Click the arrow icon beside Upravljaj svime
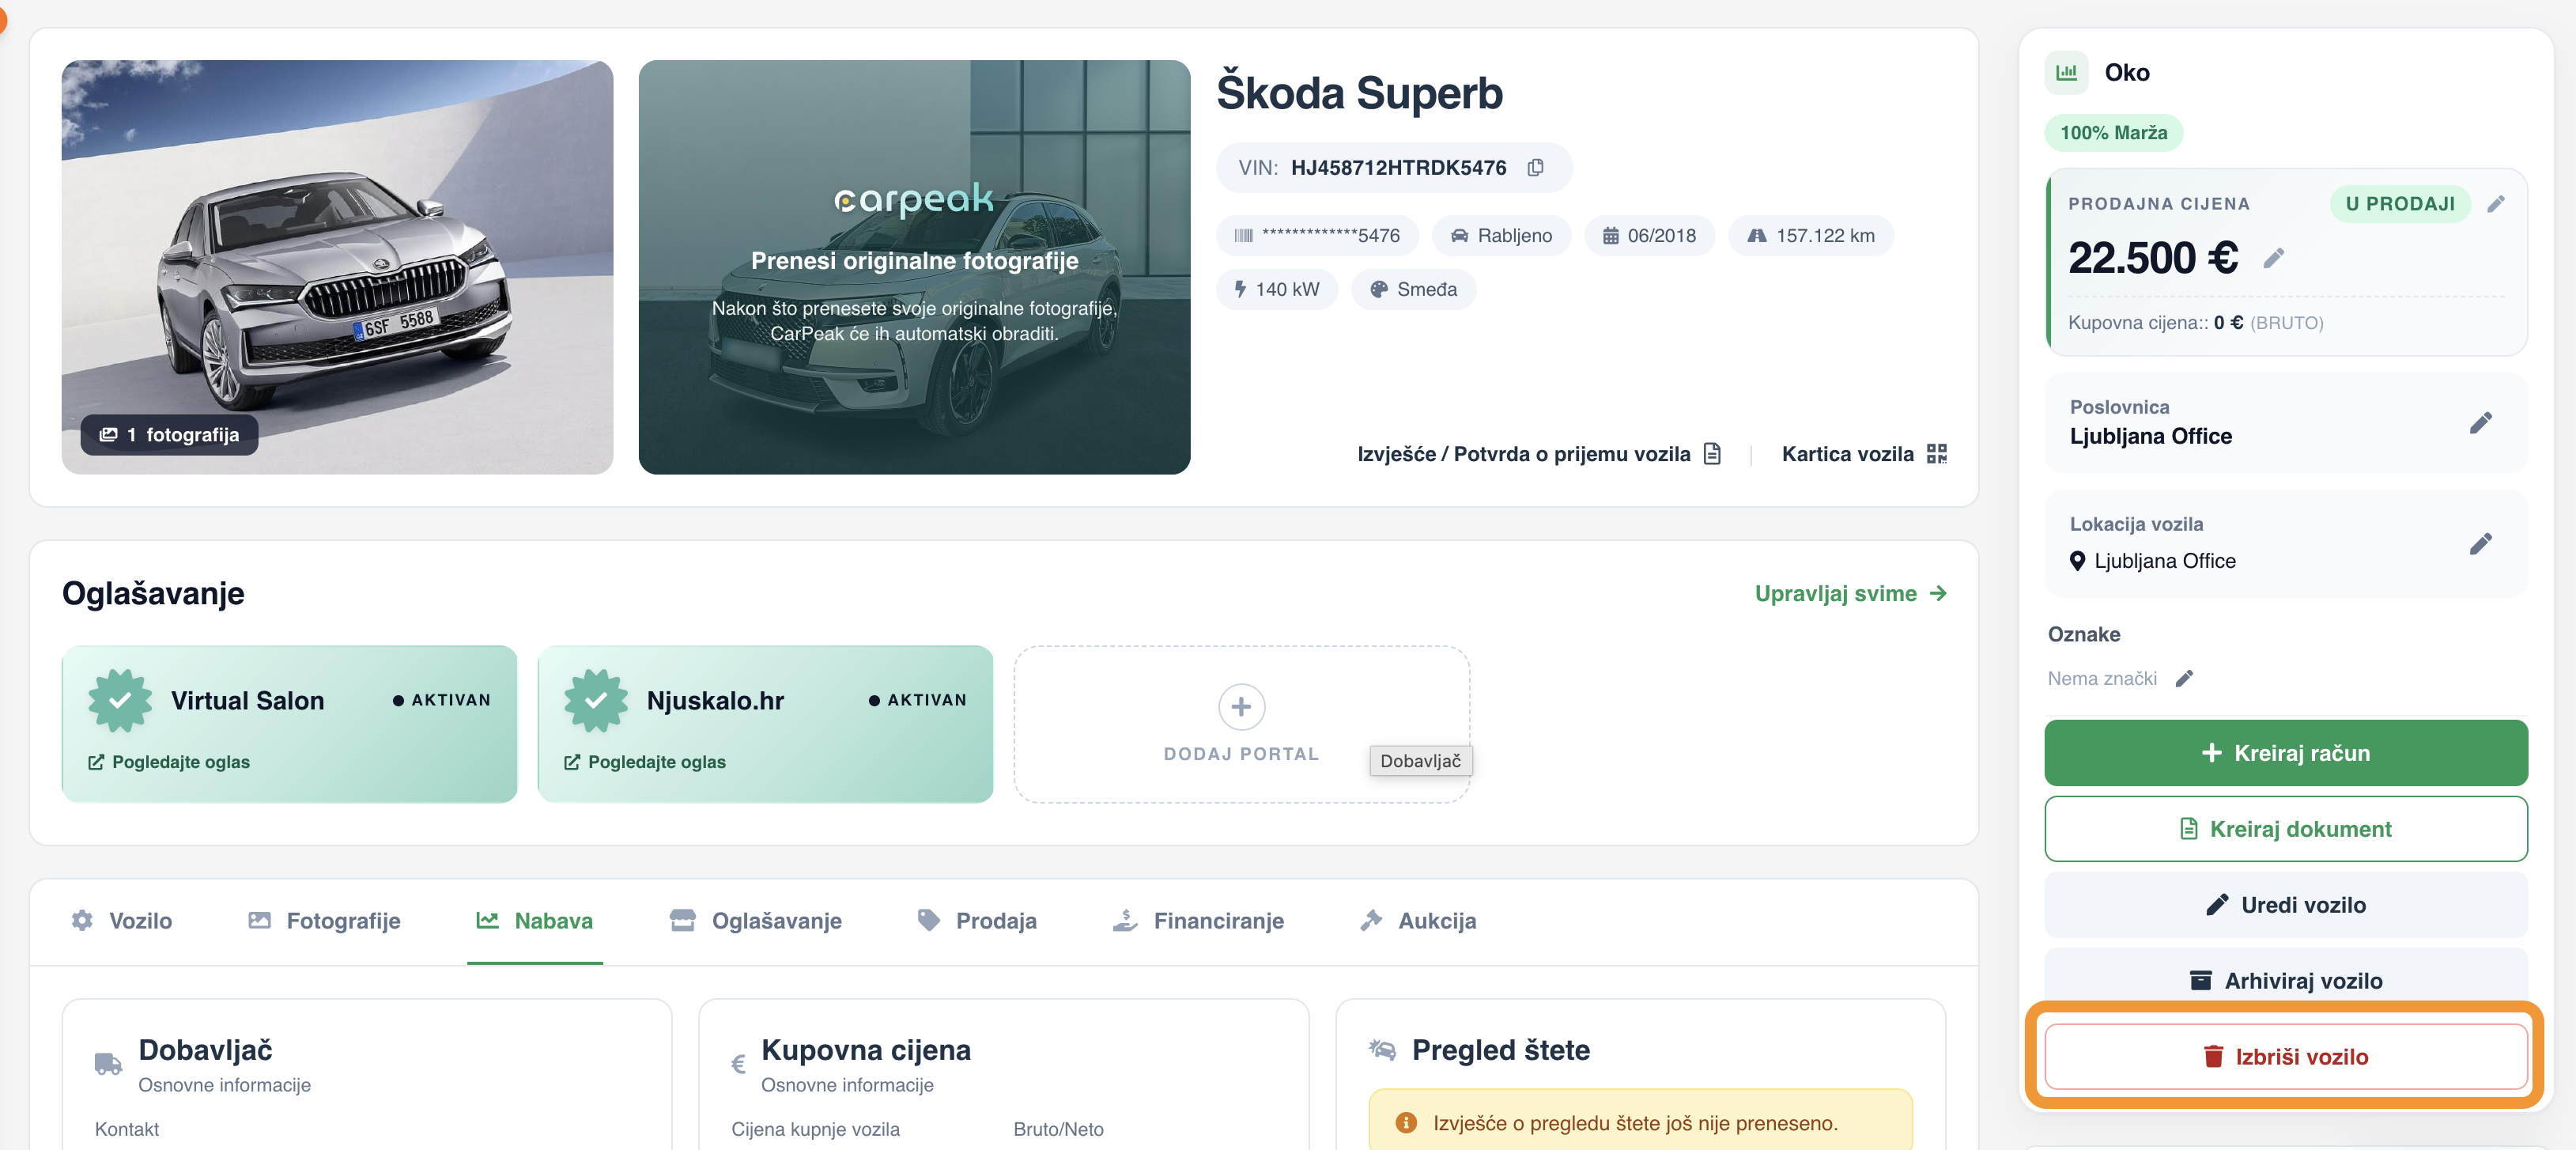The height and width of the screenshot is (1150, 2576). (x=1938, y=593)
